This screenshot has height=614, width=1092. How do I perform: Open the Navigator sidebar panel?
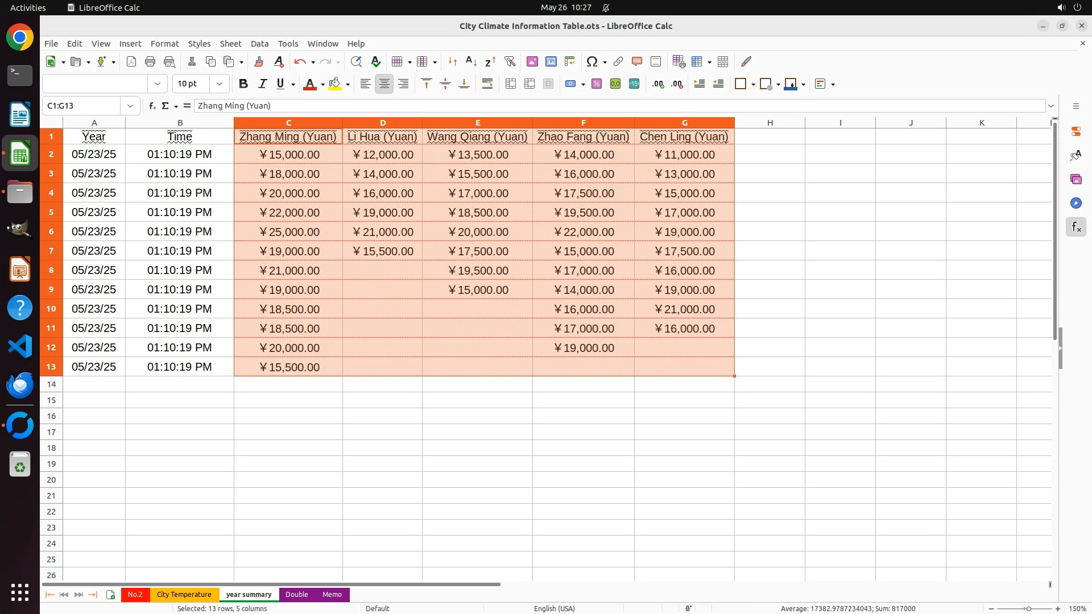(1076, 204)
